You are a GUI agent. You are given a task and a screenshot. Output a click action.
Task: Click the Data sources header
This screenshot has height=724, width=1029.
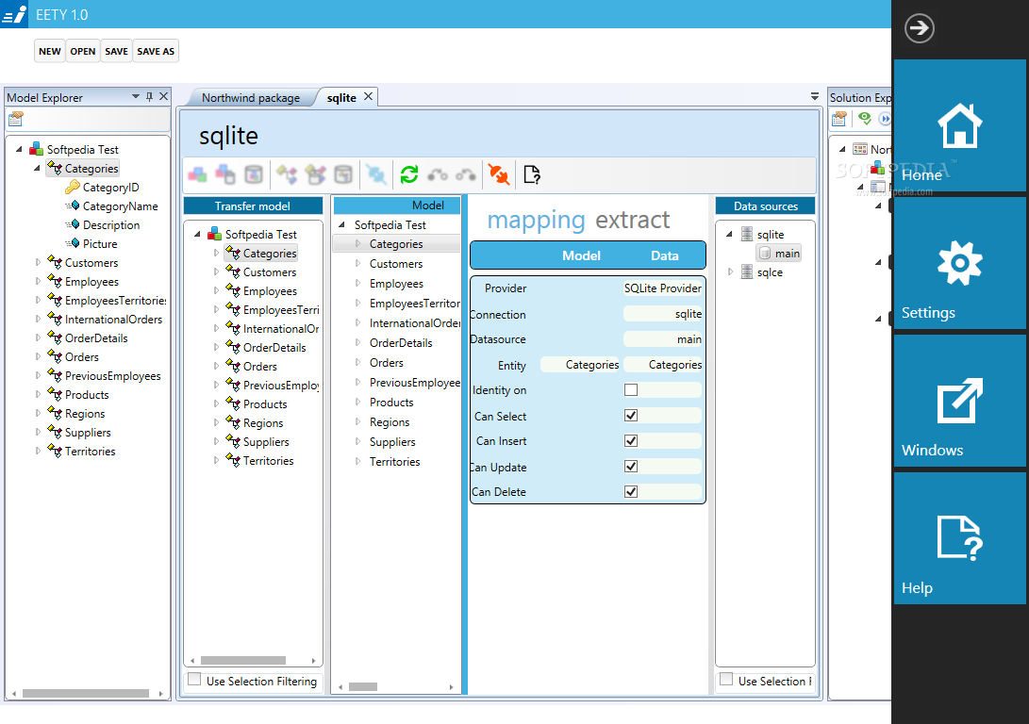[765, 206]
